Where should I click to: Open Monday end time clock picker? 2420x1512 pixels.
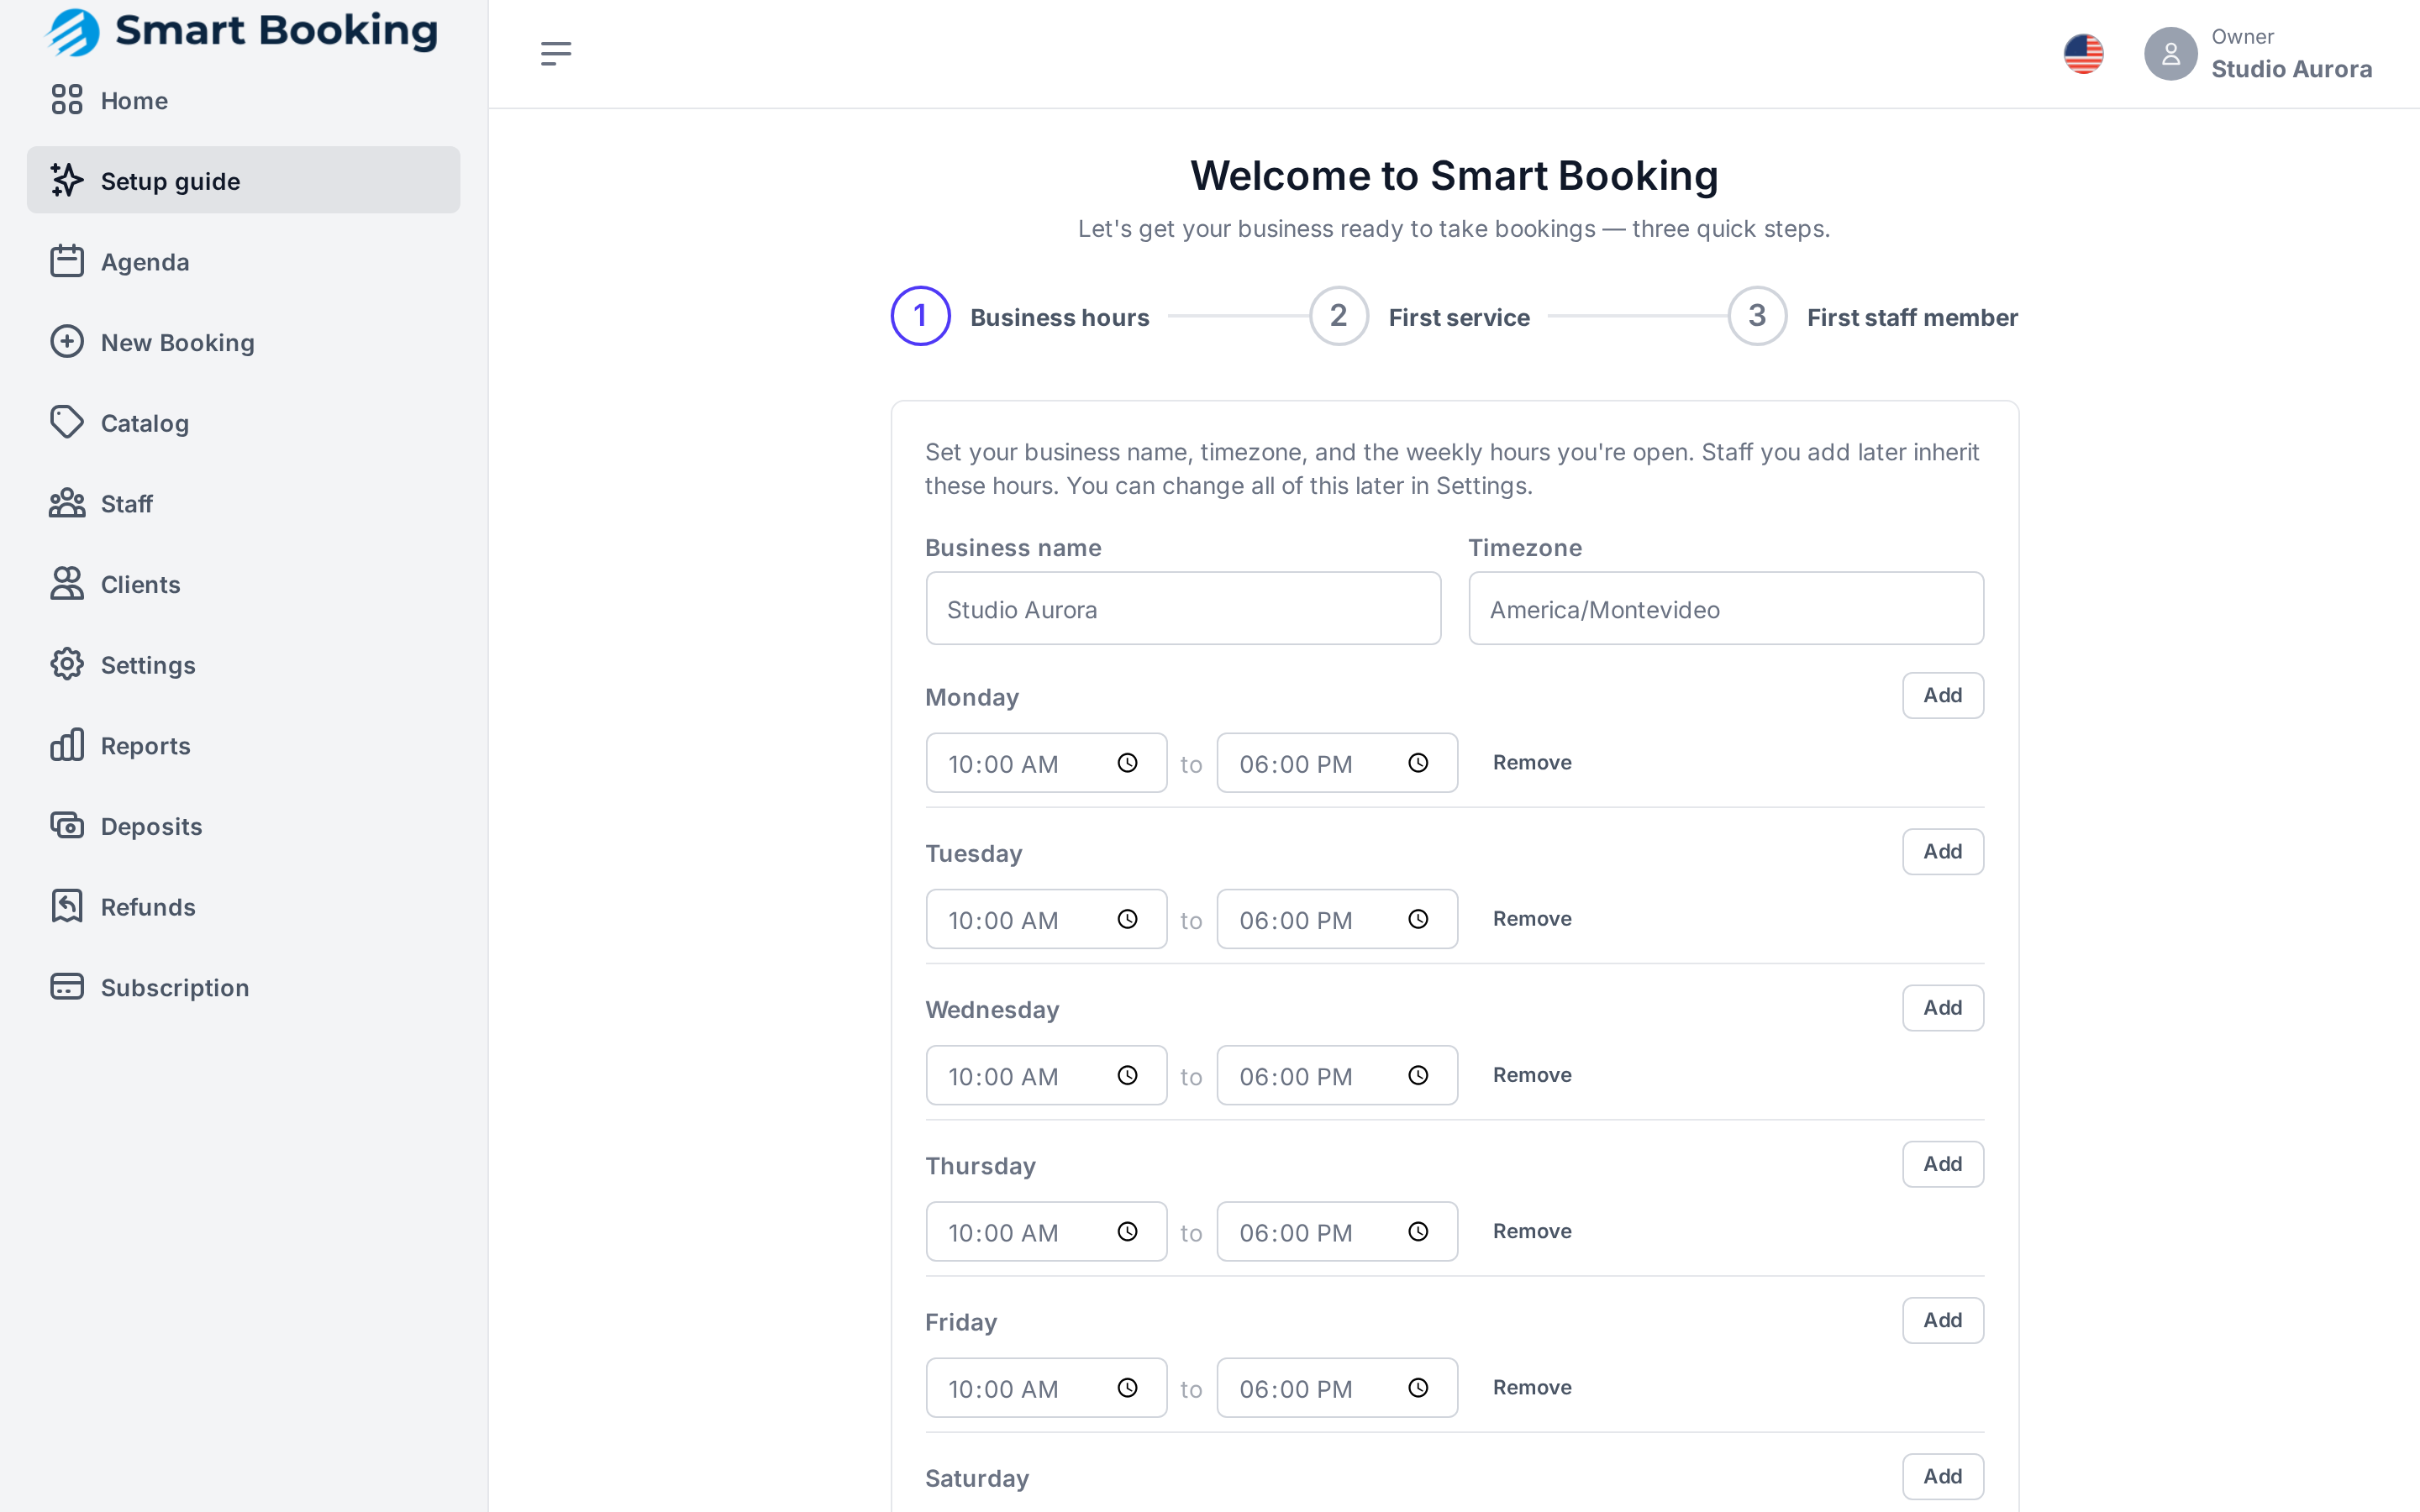pyautogui.click(x=1418, y=763)
